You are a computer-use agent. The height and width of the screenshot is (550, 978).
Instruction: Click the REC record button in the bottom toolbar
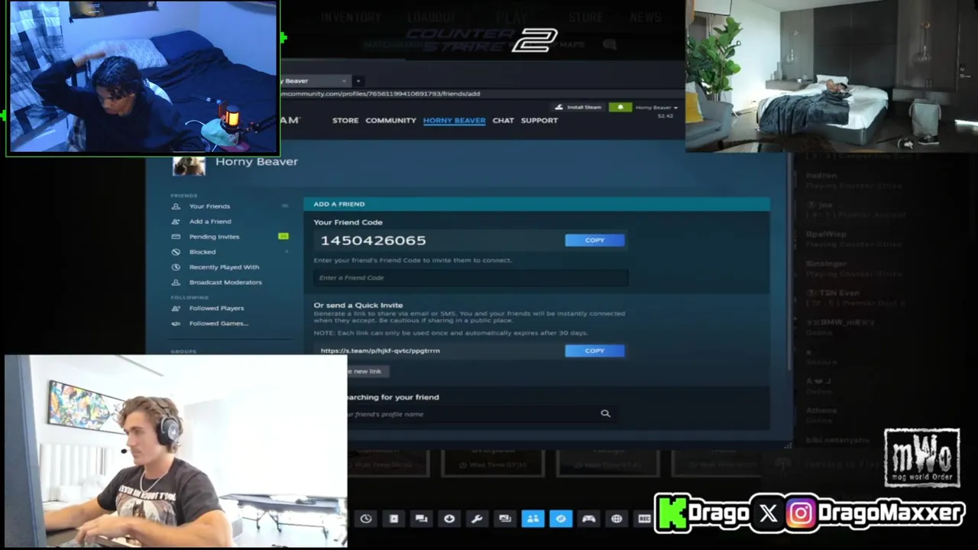[x=644, y=519]
